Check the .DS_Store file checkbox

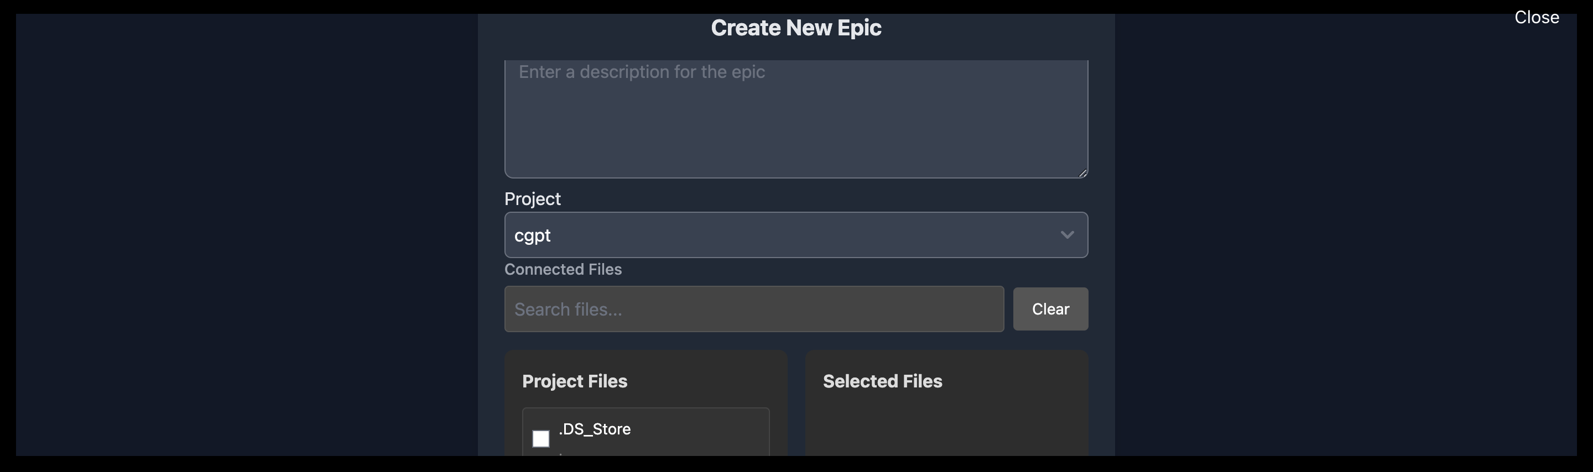coord(540,439)
